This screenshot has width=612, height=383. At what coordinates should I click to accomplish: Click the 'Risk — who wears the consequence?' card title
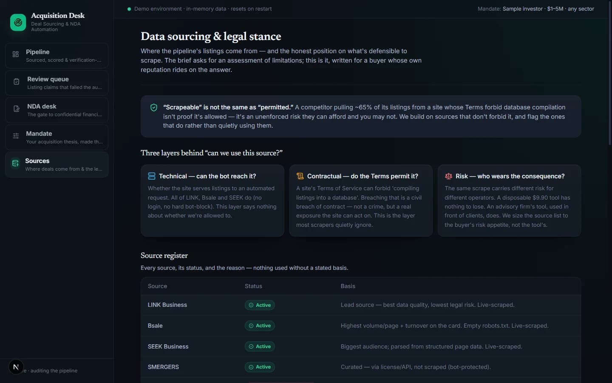point(510,176)
